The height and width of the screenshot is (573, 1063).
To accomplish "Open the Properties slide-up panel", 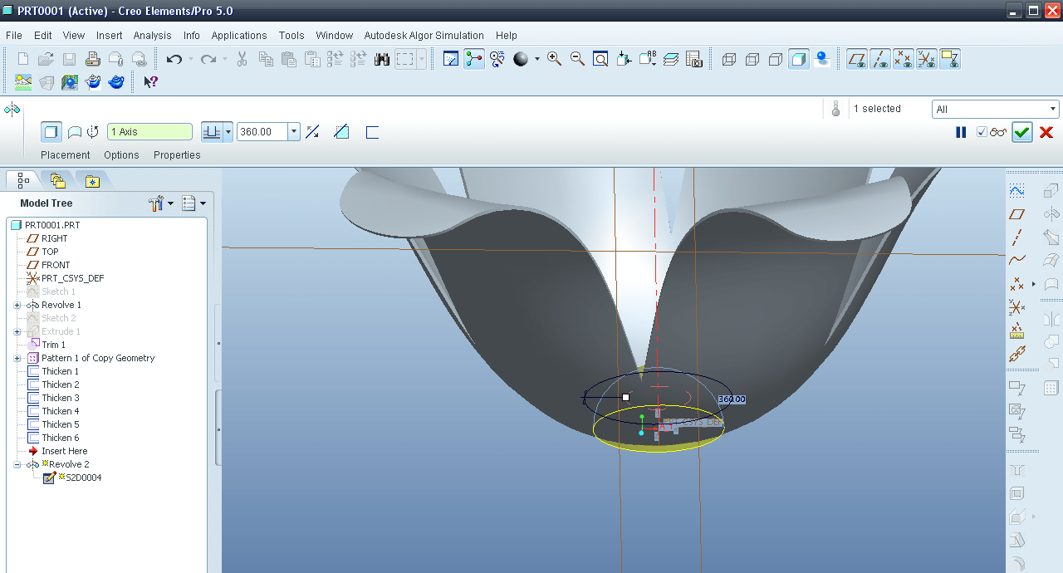I will pyautogui.click(x=177, y=154).
